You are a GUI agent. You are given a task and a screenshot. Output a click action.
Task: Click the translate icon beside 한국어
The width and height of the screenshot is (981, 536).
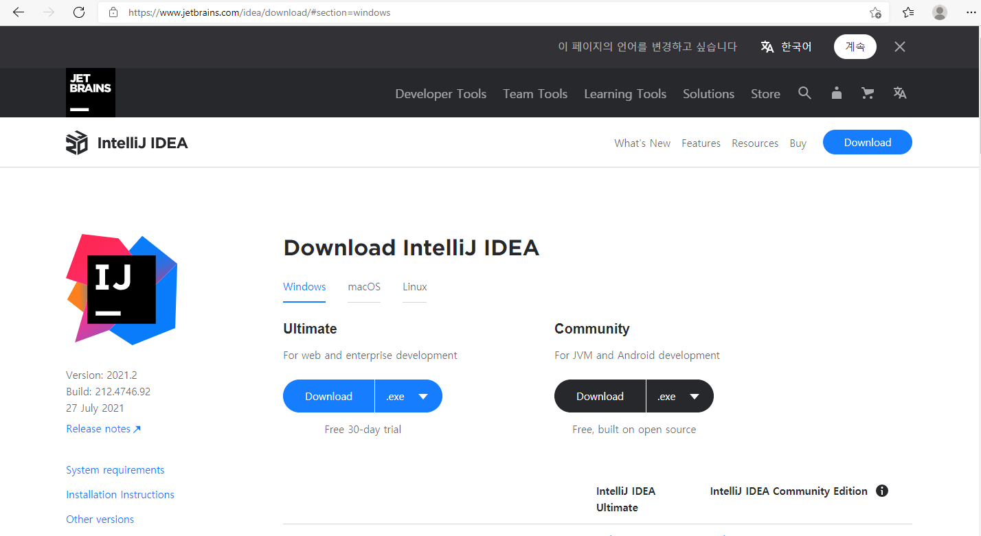coord(767,47)
